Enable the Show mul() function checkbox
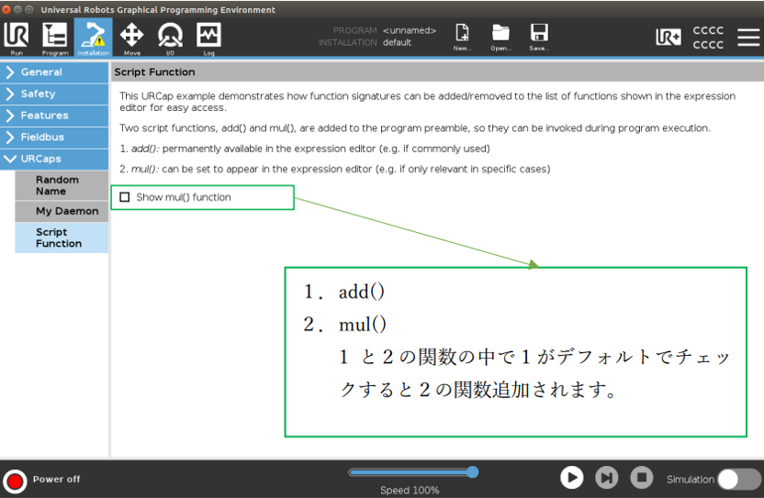 (125, 197)
